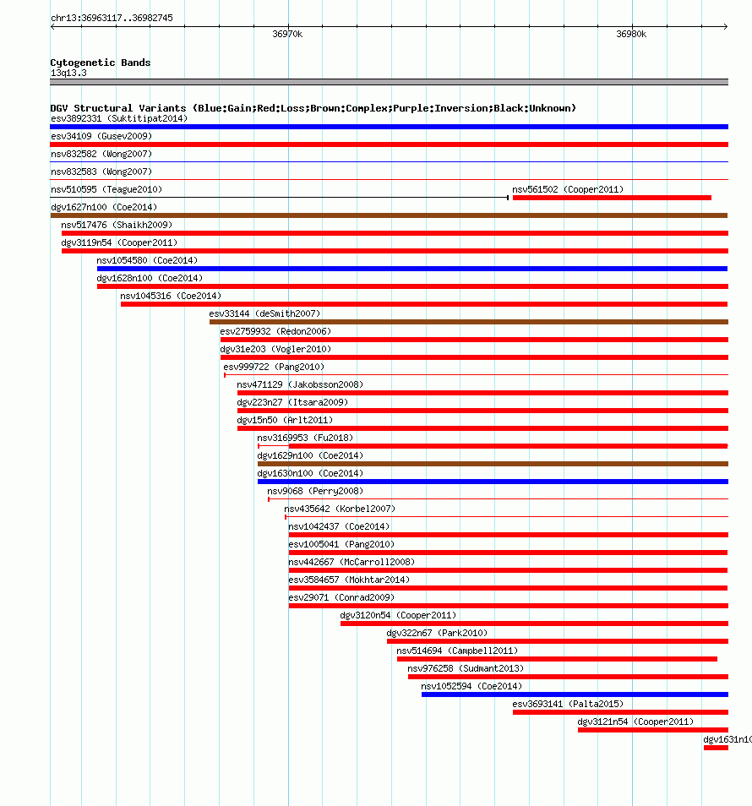
Task: Click the blue dgv1630n100 gain bar
Action: (x=493, y=482)
